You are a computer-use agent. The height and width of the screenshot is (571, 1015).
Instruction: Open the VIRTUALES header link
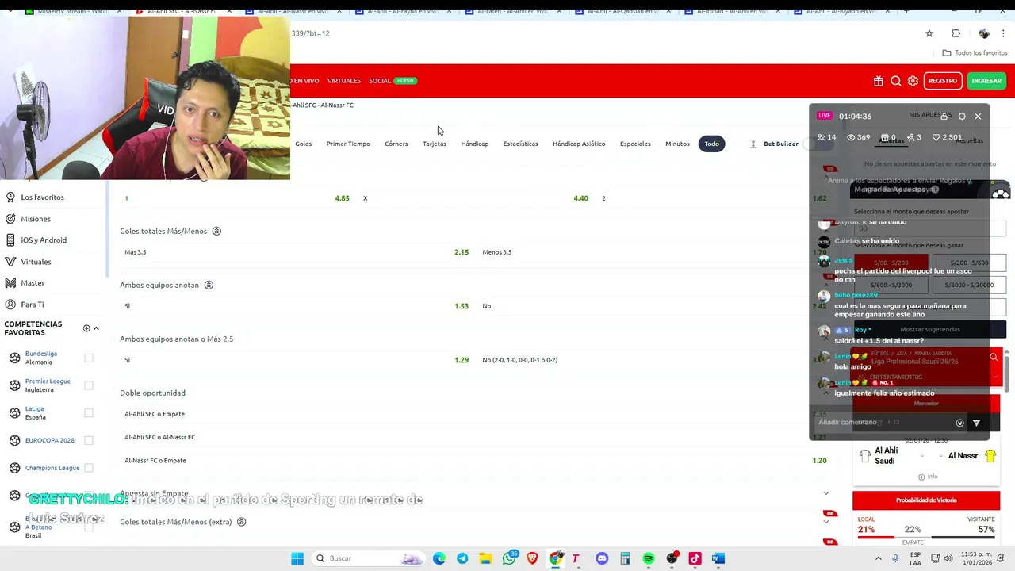(344, 81)
